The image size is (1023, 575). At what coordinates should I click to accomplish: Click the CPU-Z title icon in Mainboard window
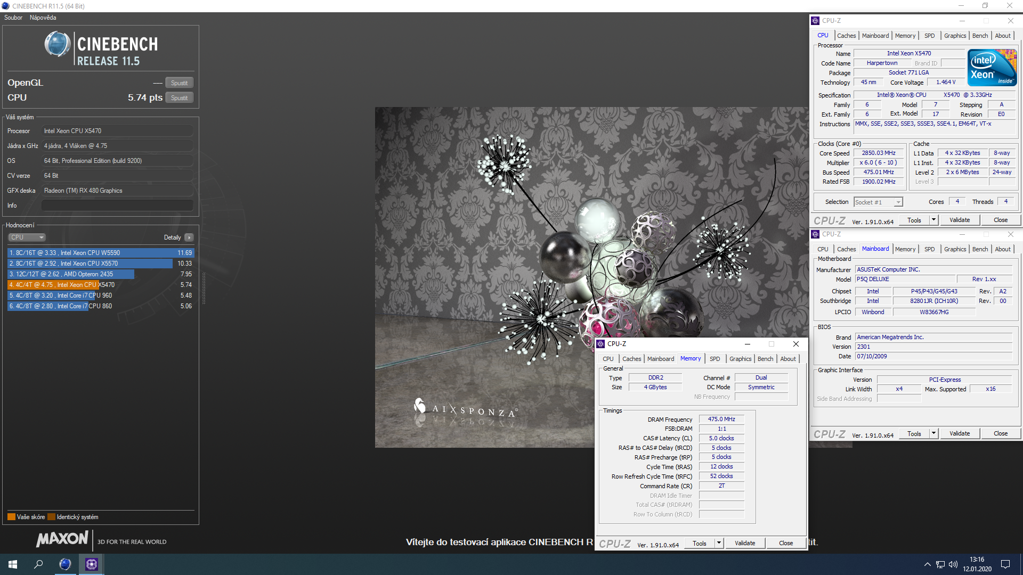click(x=815, y=234)
